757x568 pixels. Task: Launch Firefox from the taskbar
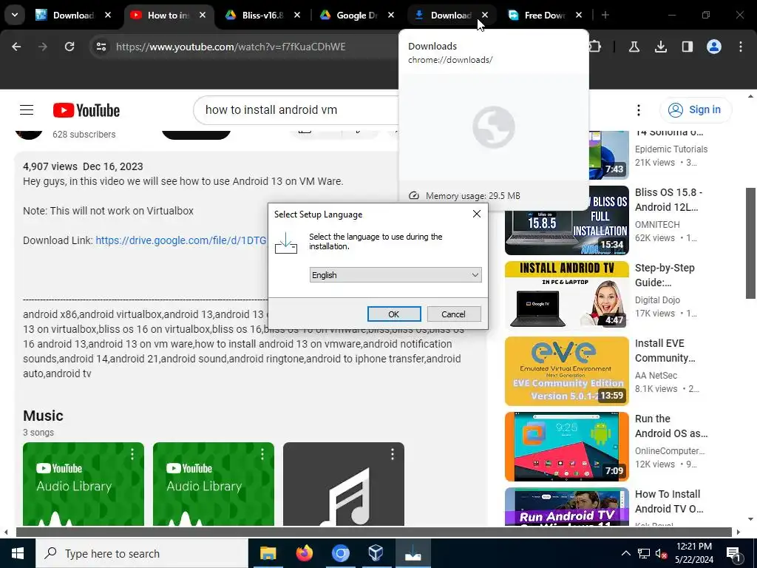pyautogui.click(x=304, y=553)
